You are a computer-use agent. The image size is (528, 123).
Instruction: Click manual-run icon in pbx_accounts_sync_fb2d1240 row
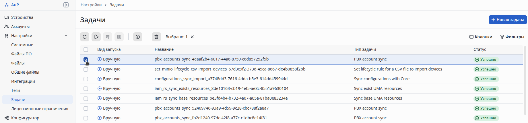coord(100,118)
